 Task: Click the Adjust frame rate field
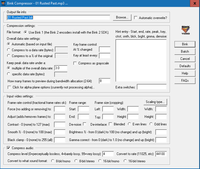(x=60, y=117)
